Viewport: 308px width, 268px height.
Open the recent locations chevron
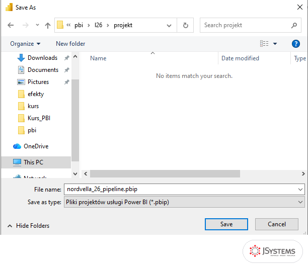point(37,25)
